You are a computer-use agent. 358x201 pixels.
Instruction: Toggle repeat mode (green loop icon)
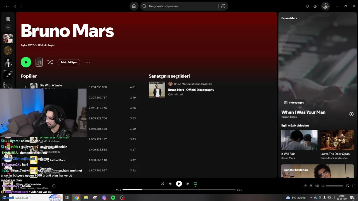(x=196, y=184)
